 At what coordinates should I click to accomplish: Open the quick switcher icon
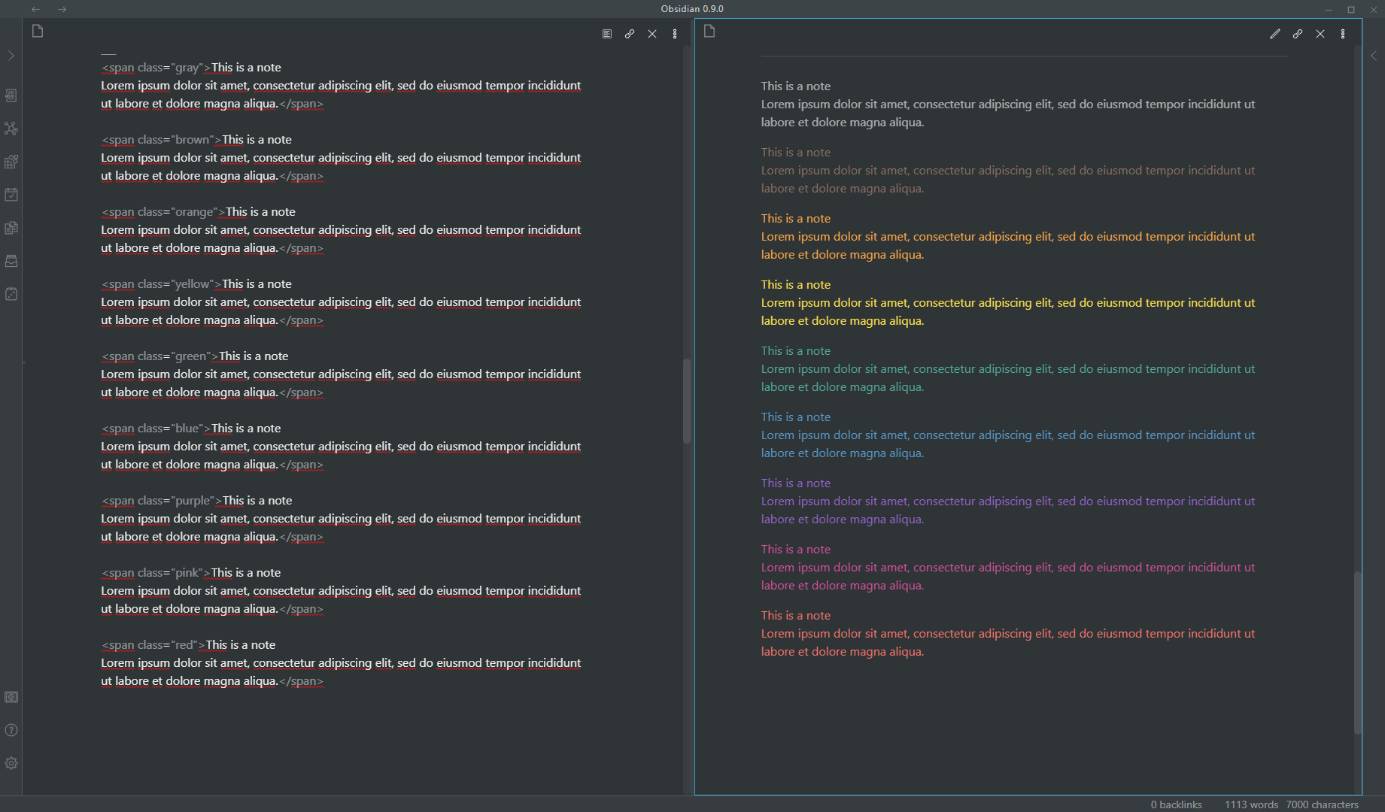(x=11, y=95)
